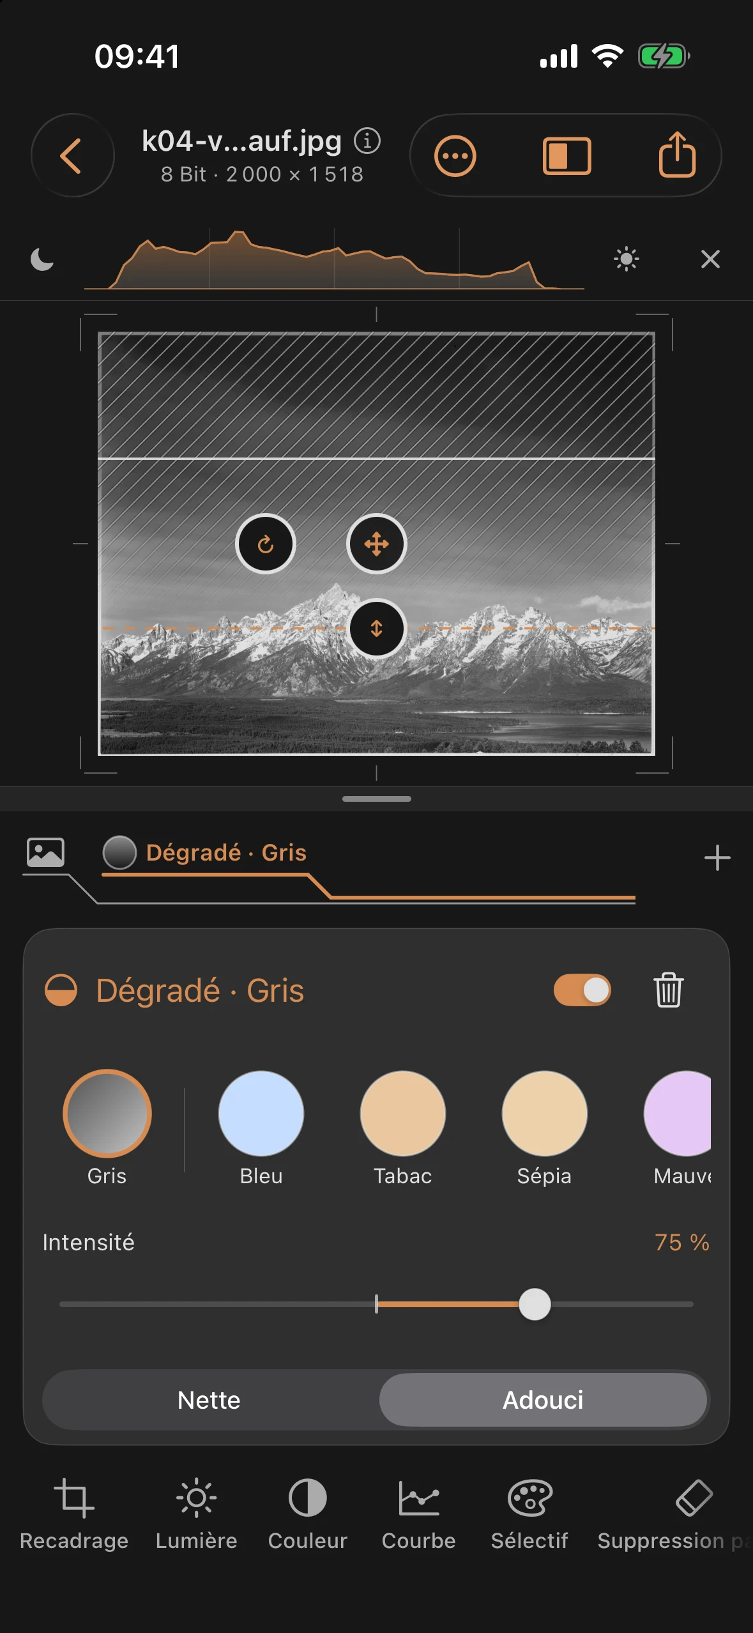
Task: Tap the histogram graph
Action: coord(334,259)
